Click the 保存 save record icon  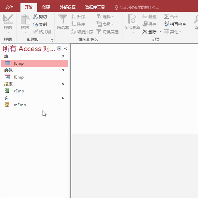[145, 24]
